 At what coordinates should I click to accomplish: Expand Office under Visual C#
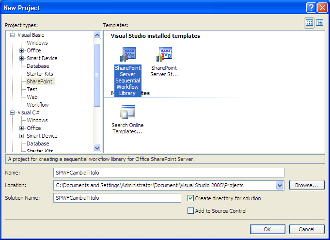point(21,128)
